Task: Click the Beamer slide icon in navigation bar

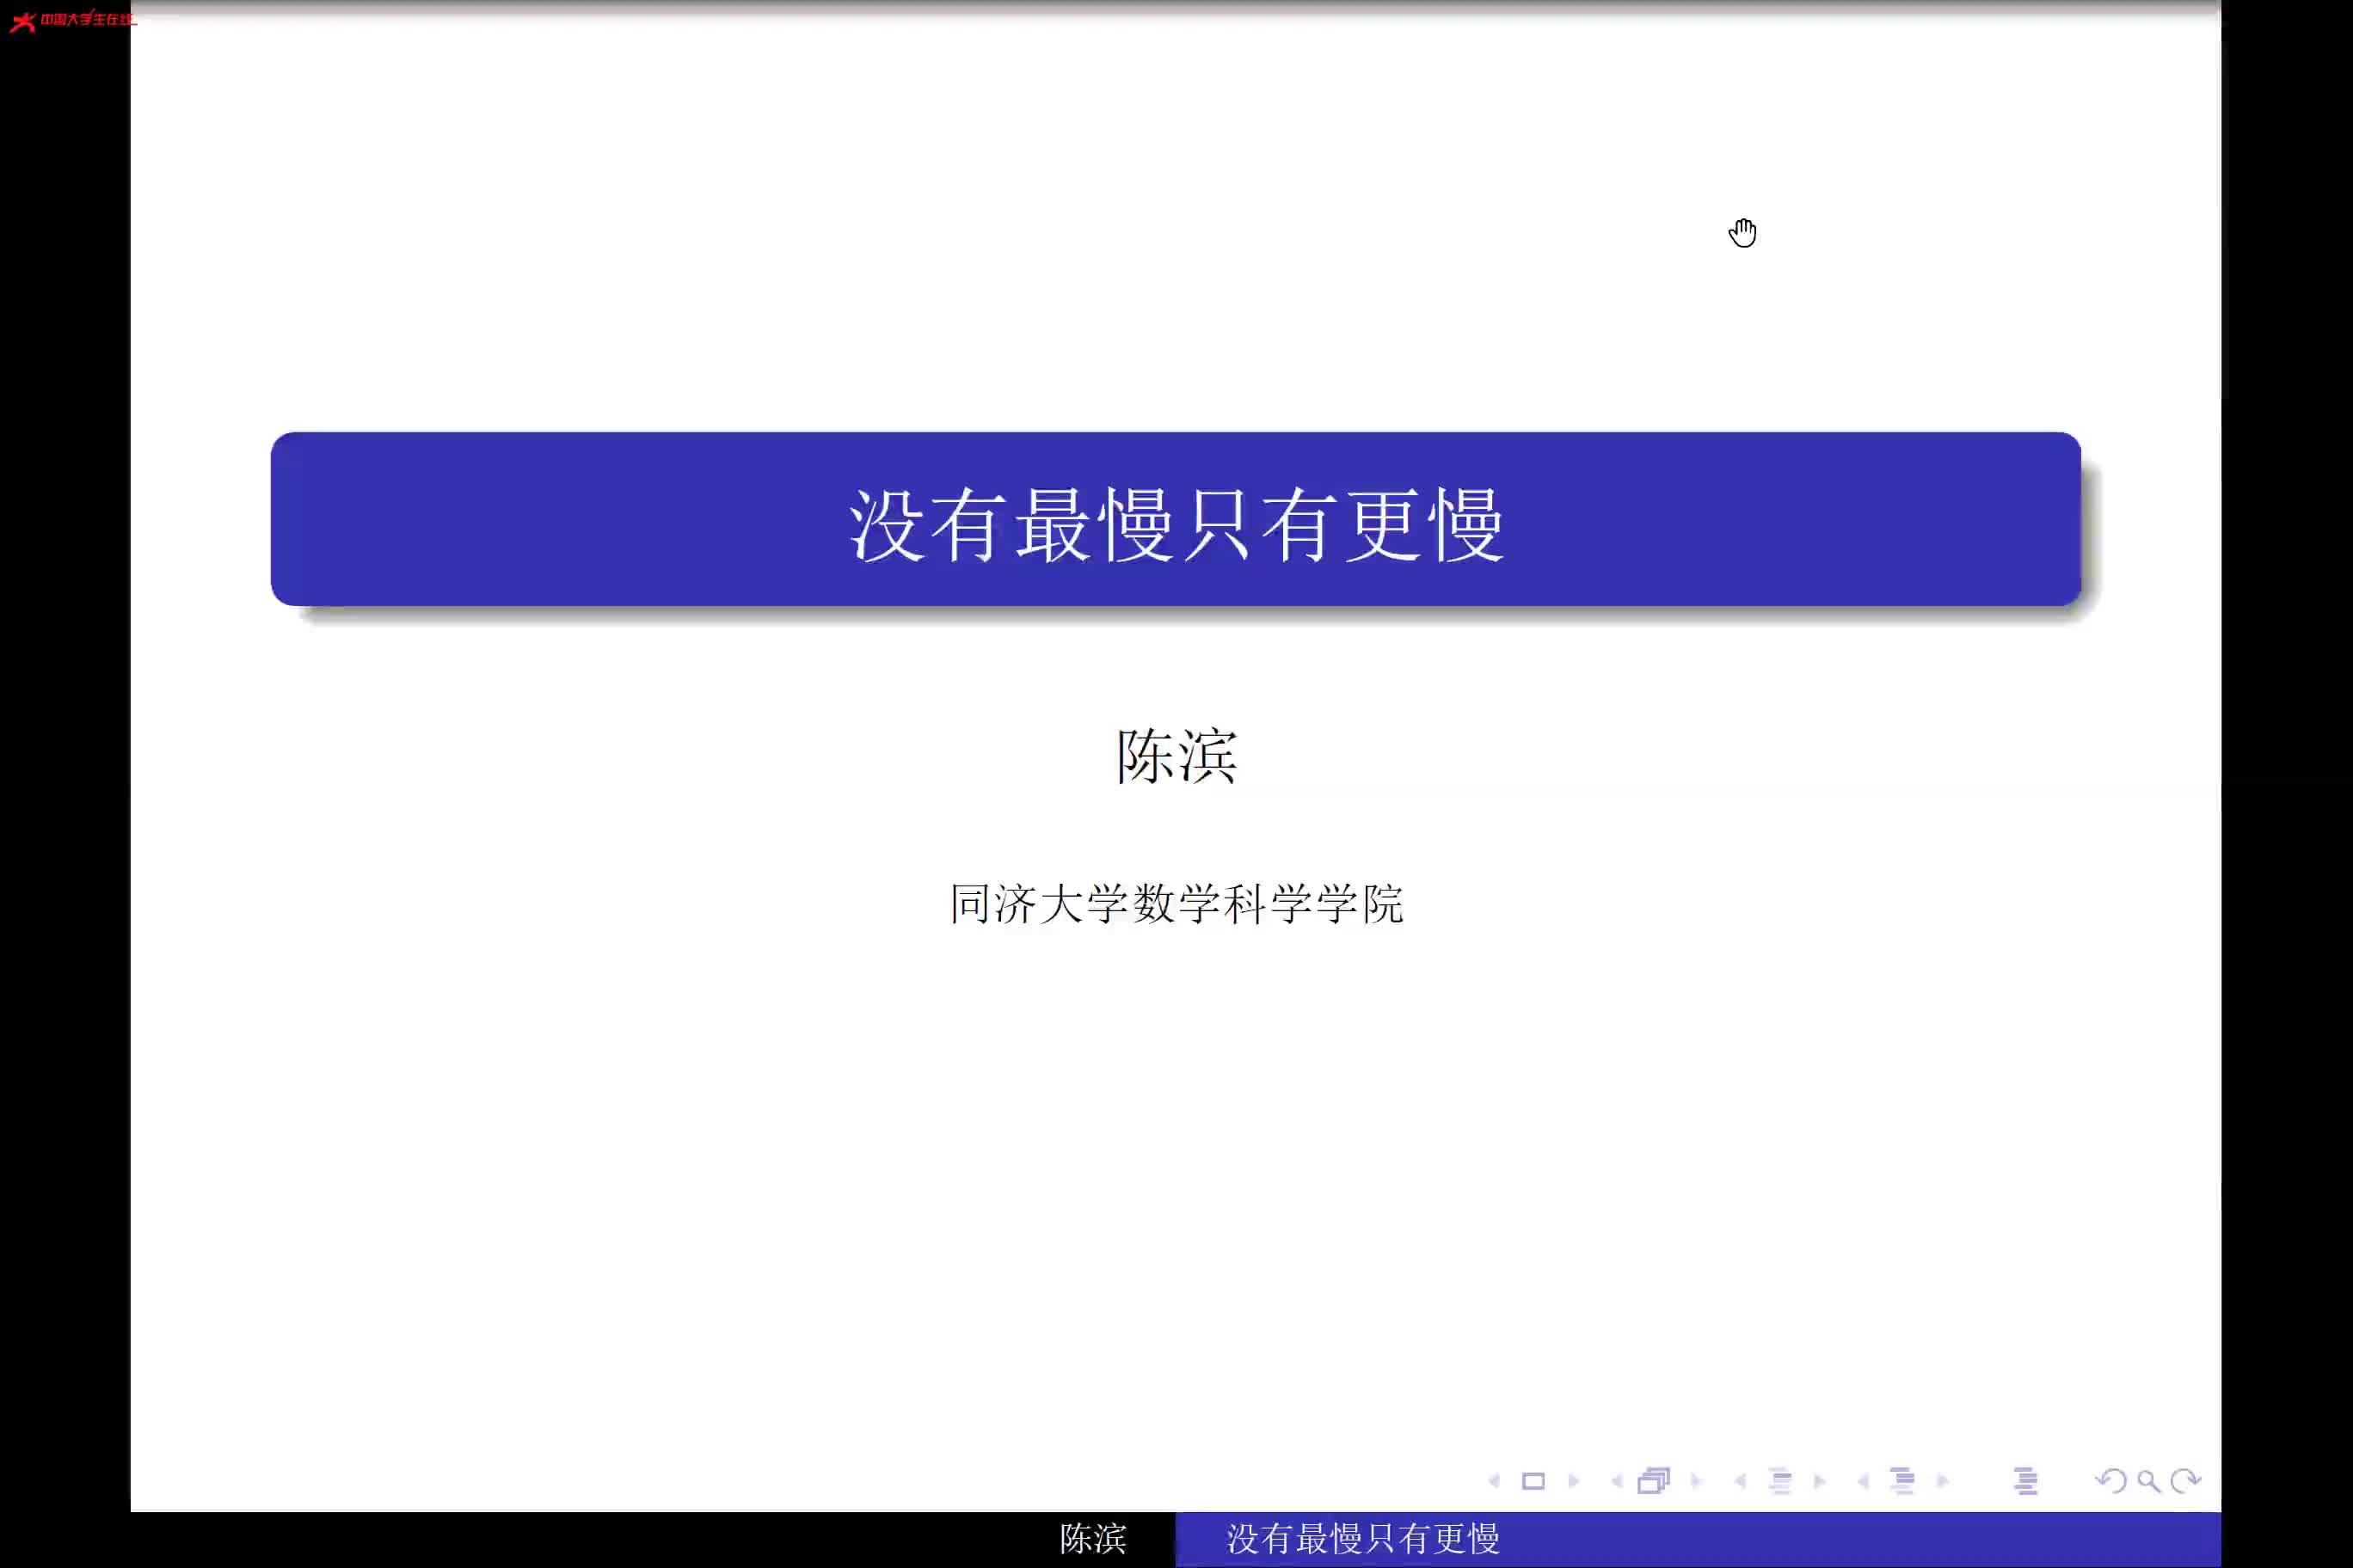Action: (1533, 1481)
